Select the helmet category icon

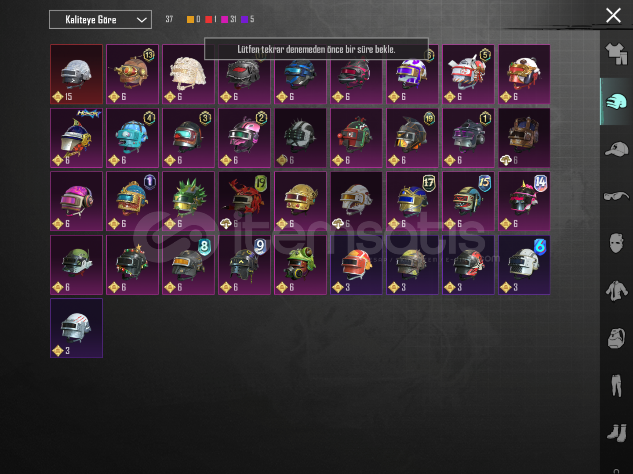click(x=616, y=102)
